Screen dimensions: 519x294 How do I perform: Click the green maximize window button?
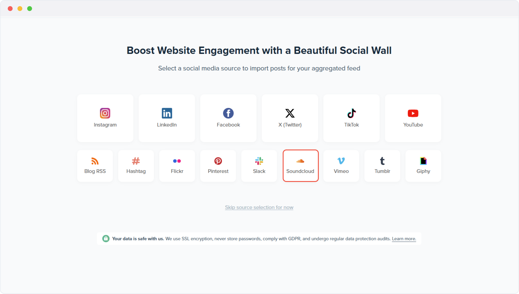coord(30,9)
